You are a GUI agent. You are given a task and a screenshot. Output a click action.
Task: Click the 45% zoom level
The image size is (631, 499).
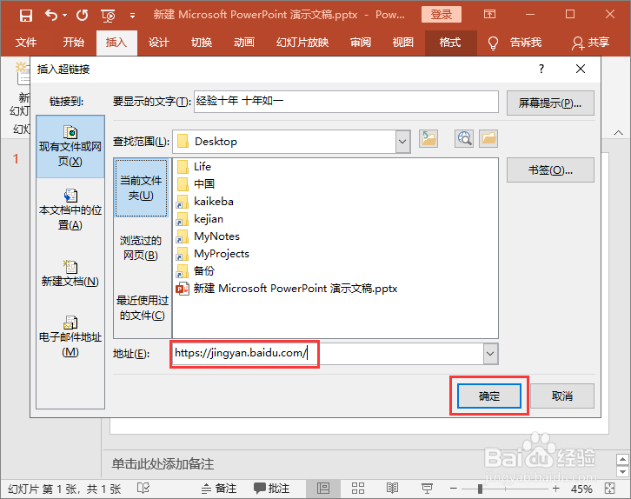click(581, 489)
